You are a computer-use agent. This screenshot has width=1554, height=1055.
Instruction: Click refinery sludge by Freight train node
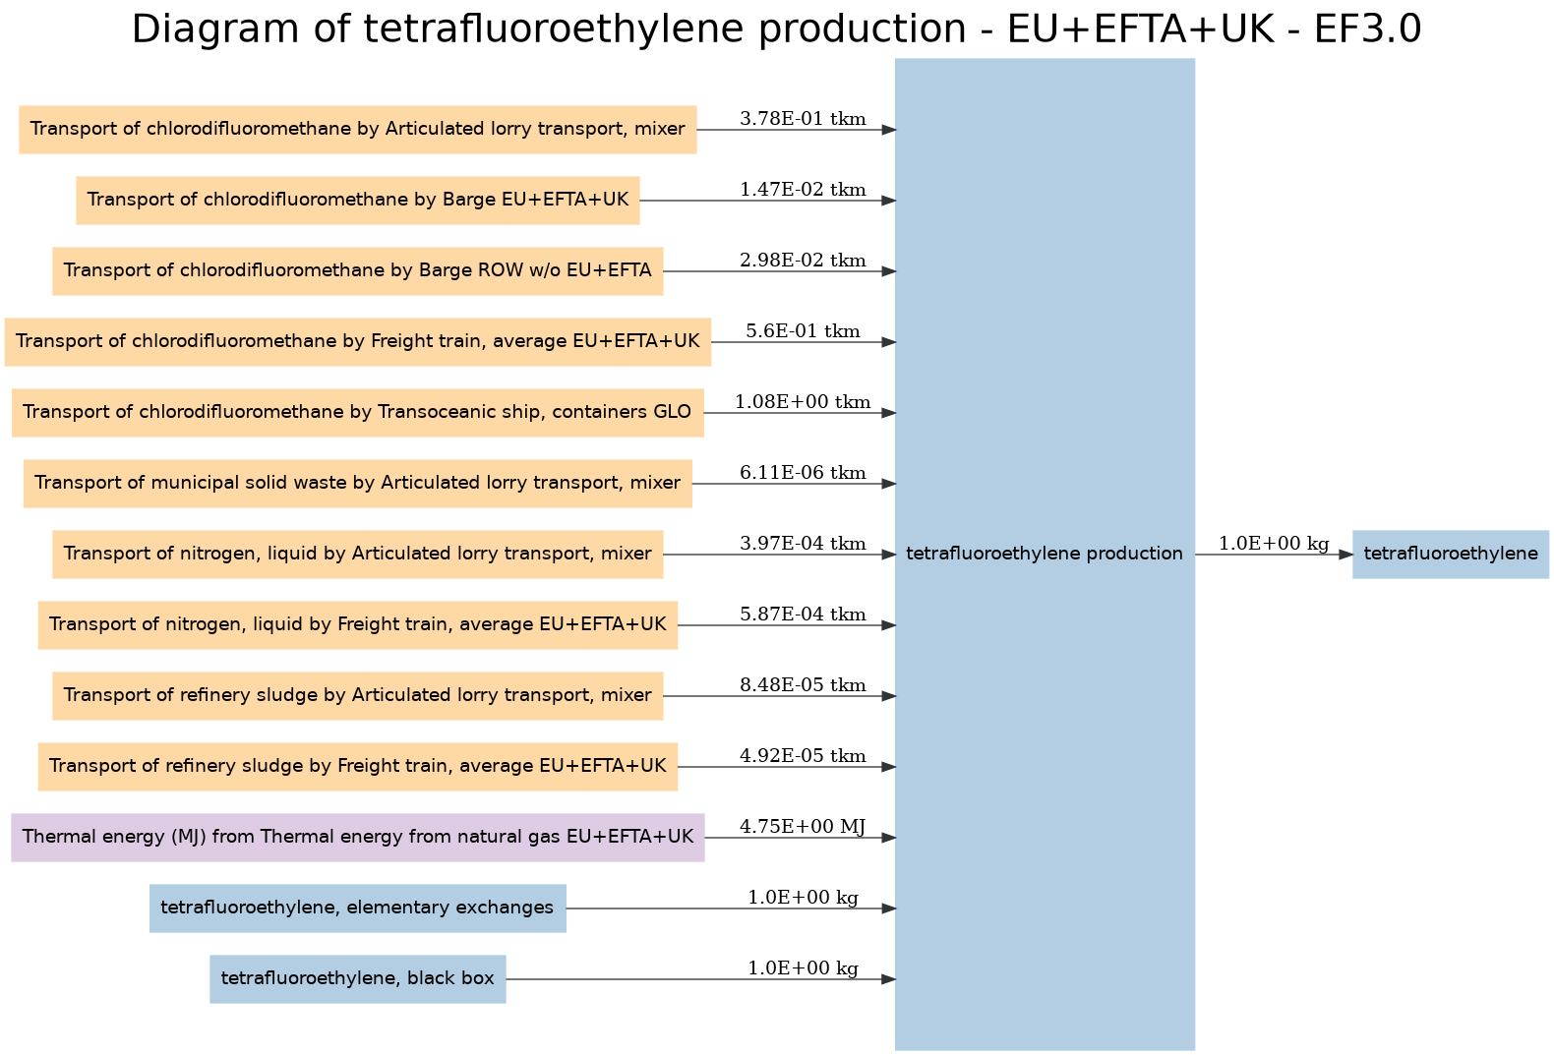[x=358, y=767]
